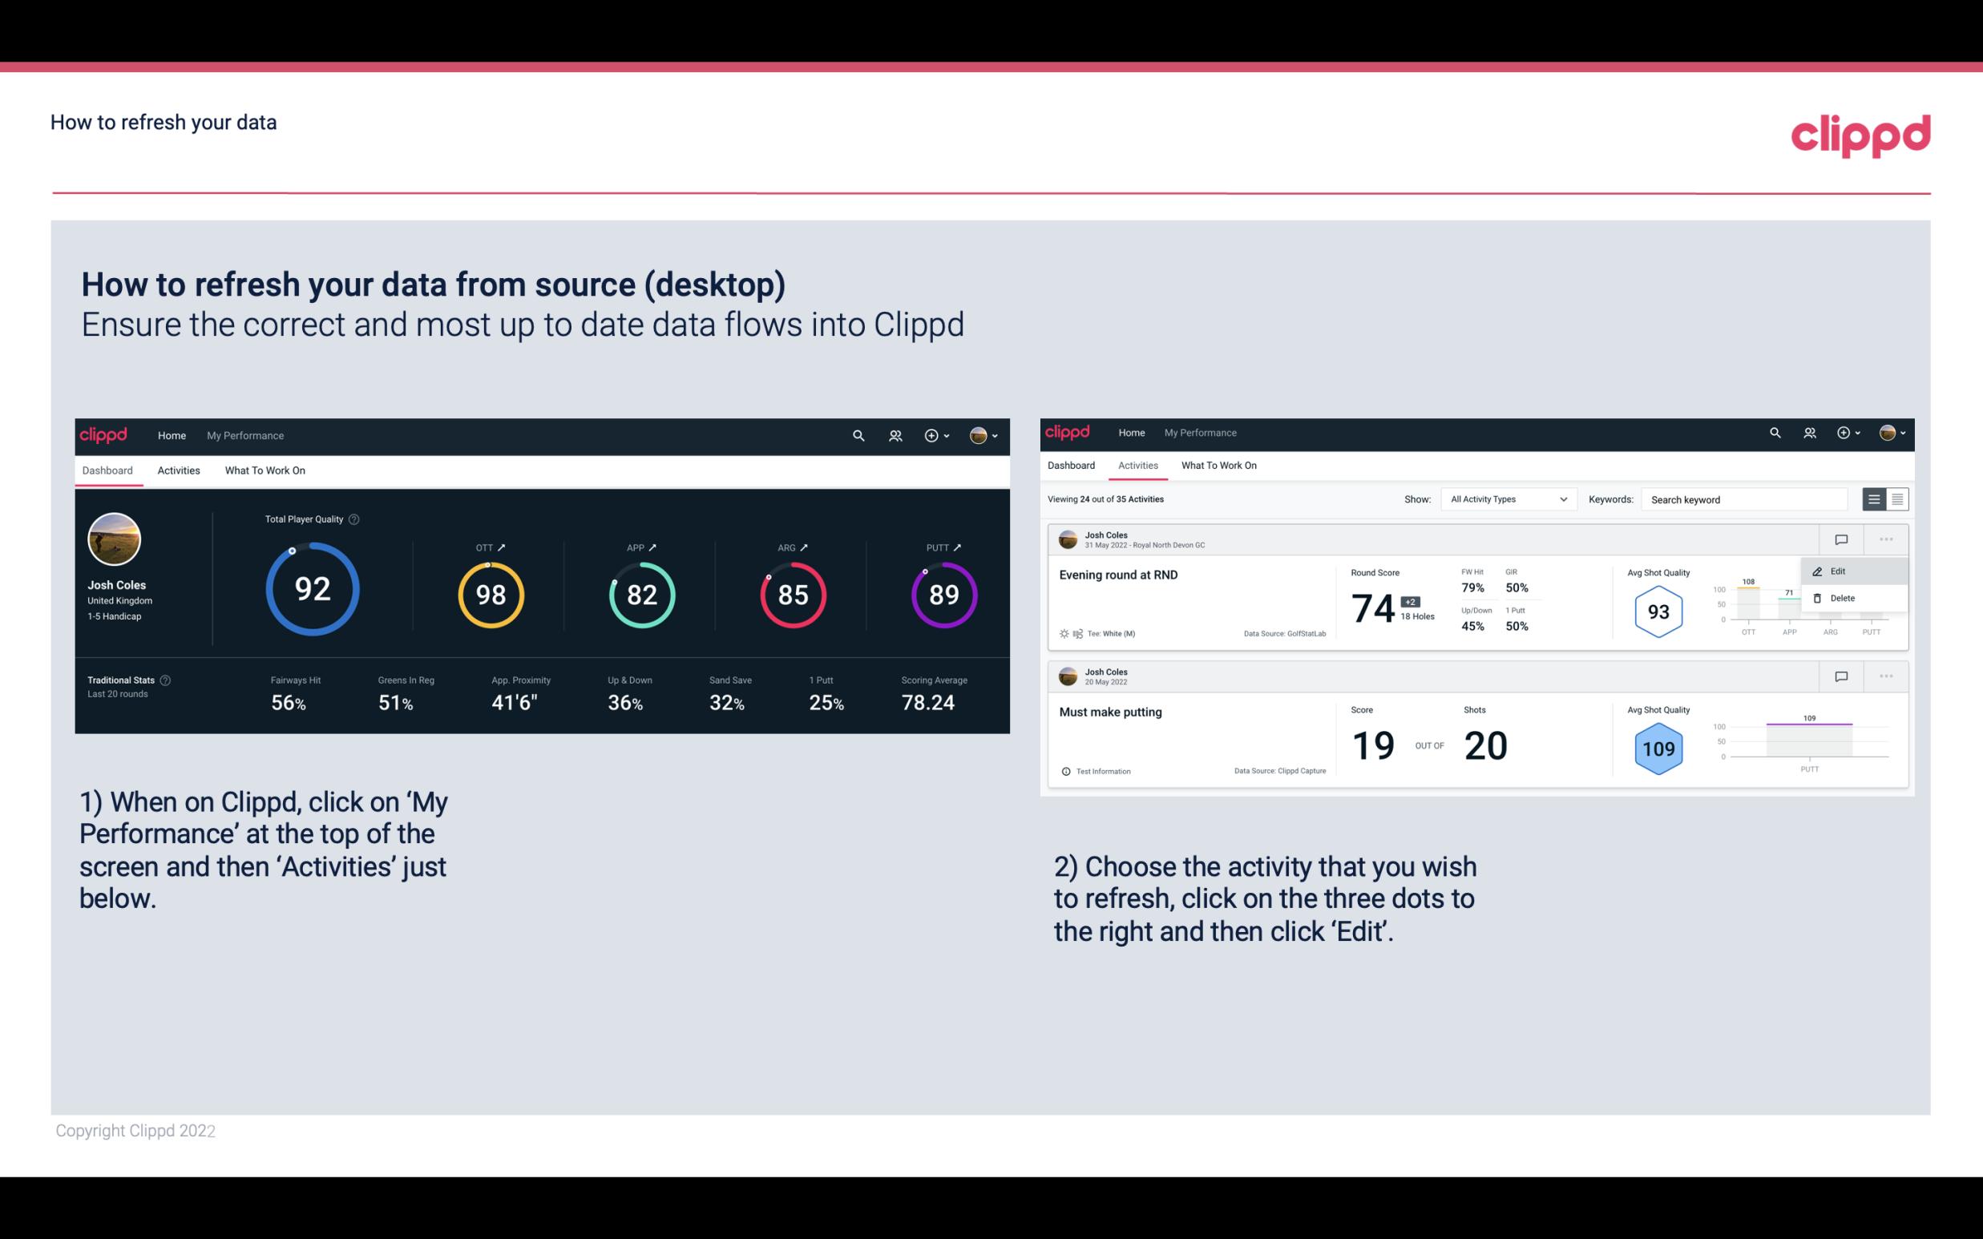Click 'My Performance' navigation link
Image resolution: width=1983 pixels, height=1239 pixels.
tap(243, 434)
